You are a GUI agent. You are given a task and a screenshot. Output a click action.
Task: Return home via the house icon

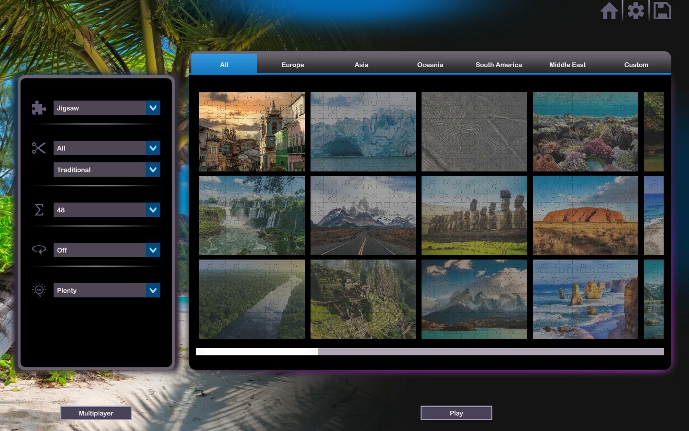(609, 11)
